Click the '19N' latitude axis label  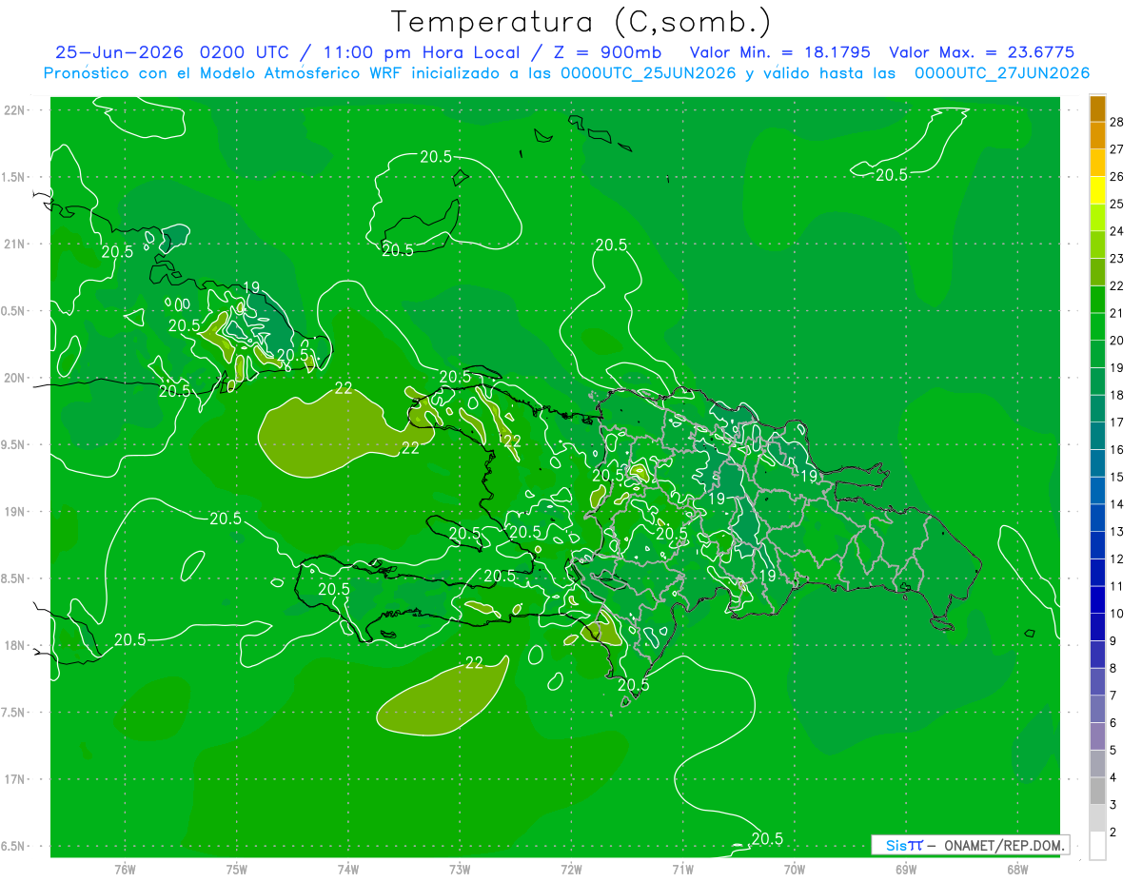tap(15, 512)
